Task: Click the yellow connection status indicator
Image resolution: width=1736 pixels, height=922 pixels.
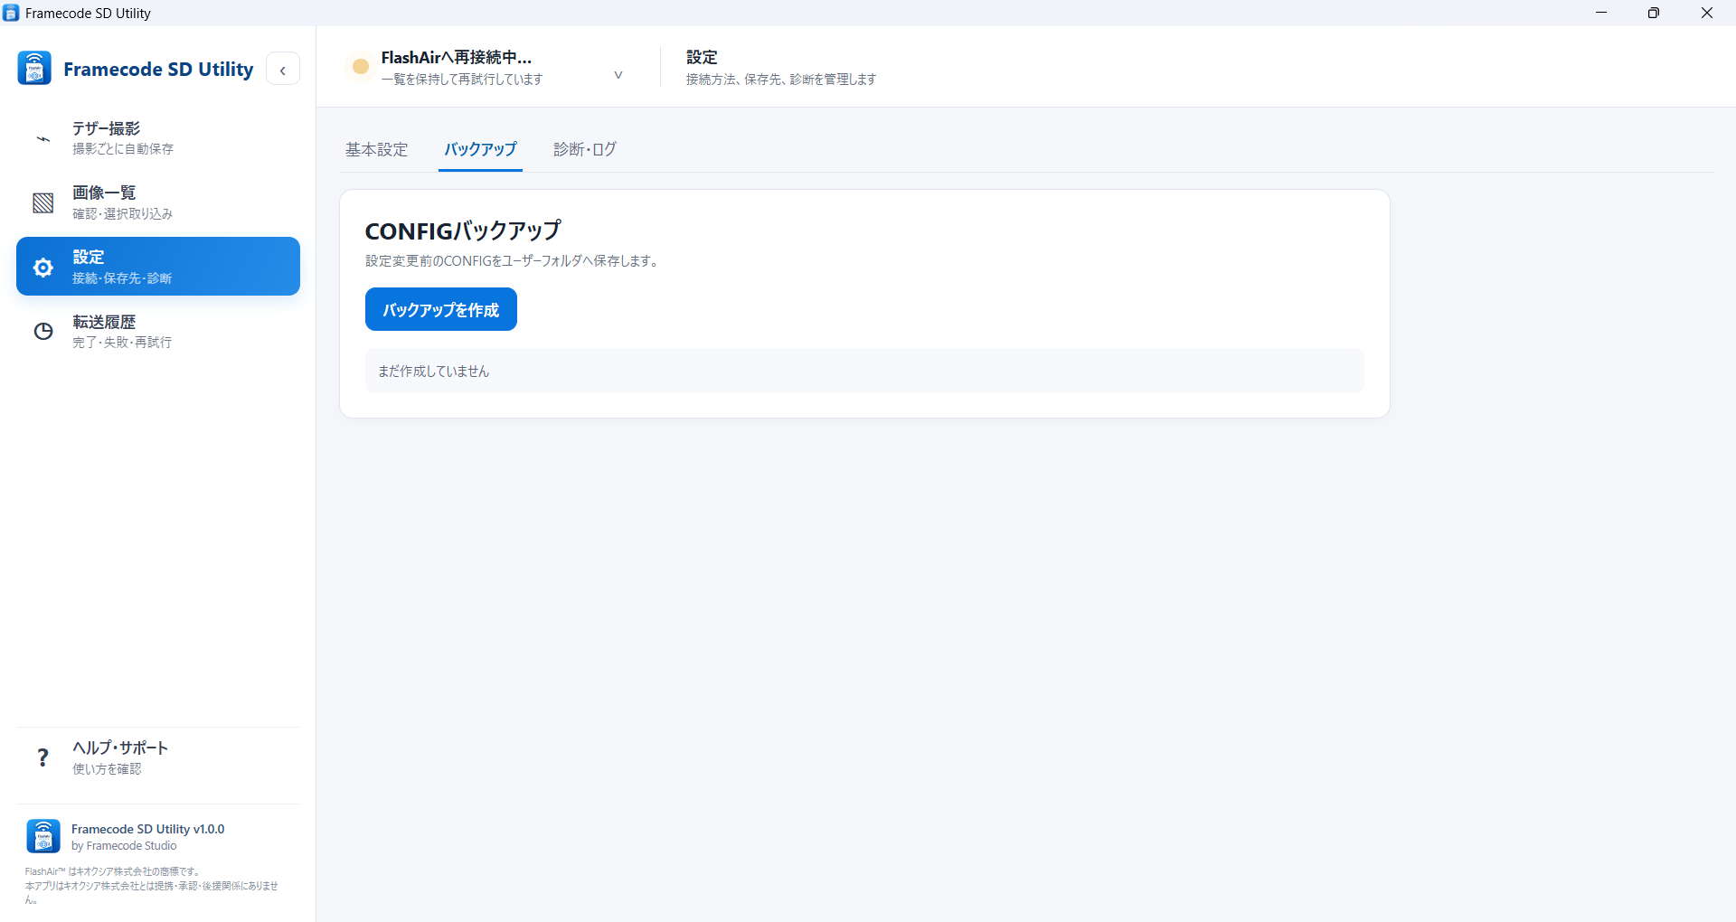Action: (x=361, y=66)
